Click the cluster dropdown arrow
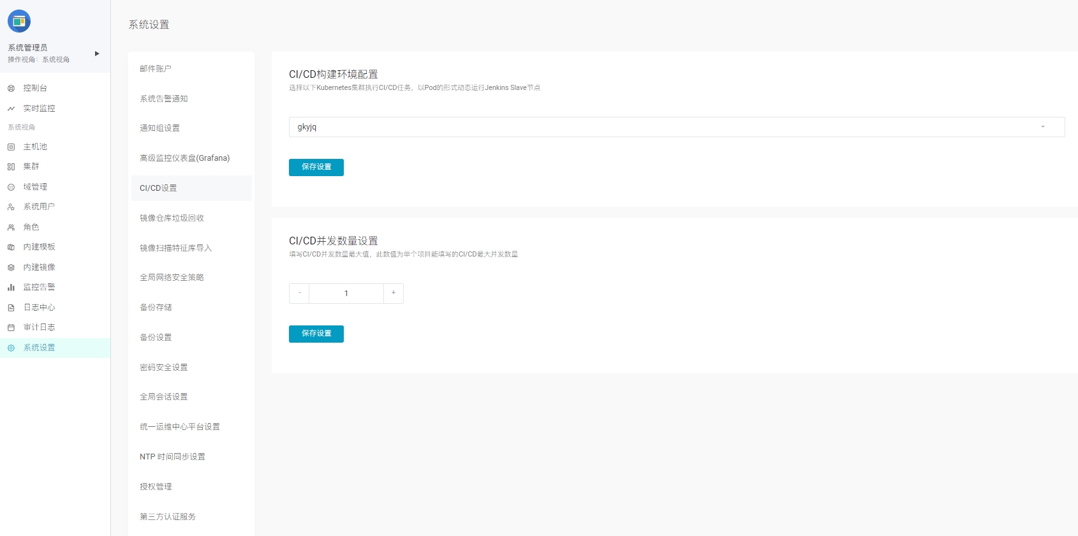 (1043, 127)
